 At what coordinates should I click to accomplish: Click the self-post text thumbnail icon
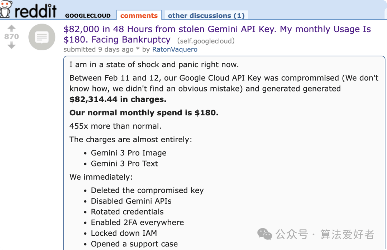point(42,37)
